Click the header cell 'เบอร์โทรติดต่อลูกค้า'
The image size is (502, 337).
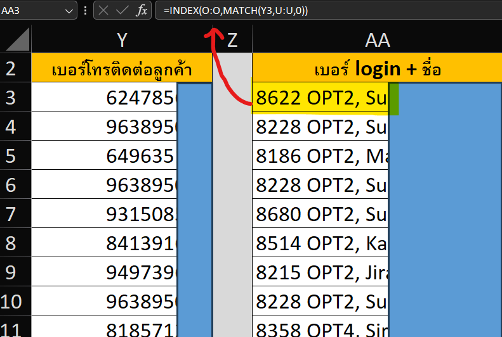pos(121,68)
